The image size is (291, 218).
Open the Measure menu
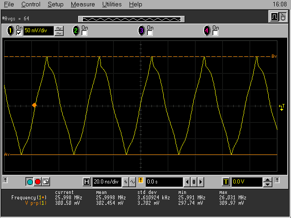(x=83, y=5)
